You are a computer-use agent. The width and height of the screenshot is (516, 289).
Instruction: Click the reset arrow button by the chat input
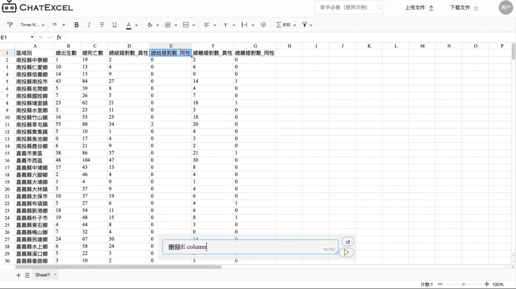click(x=348, y=242)
